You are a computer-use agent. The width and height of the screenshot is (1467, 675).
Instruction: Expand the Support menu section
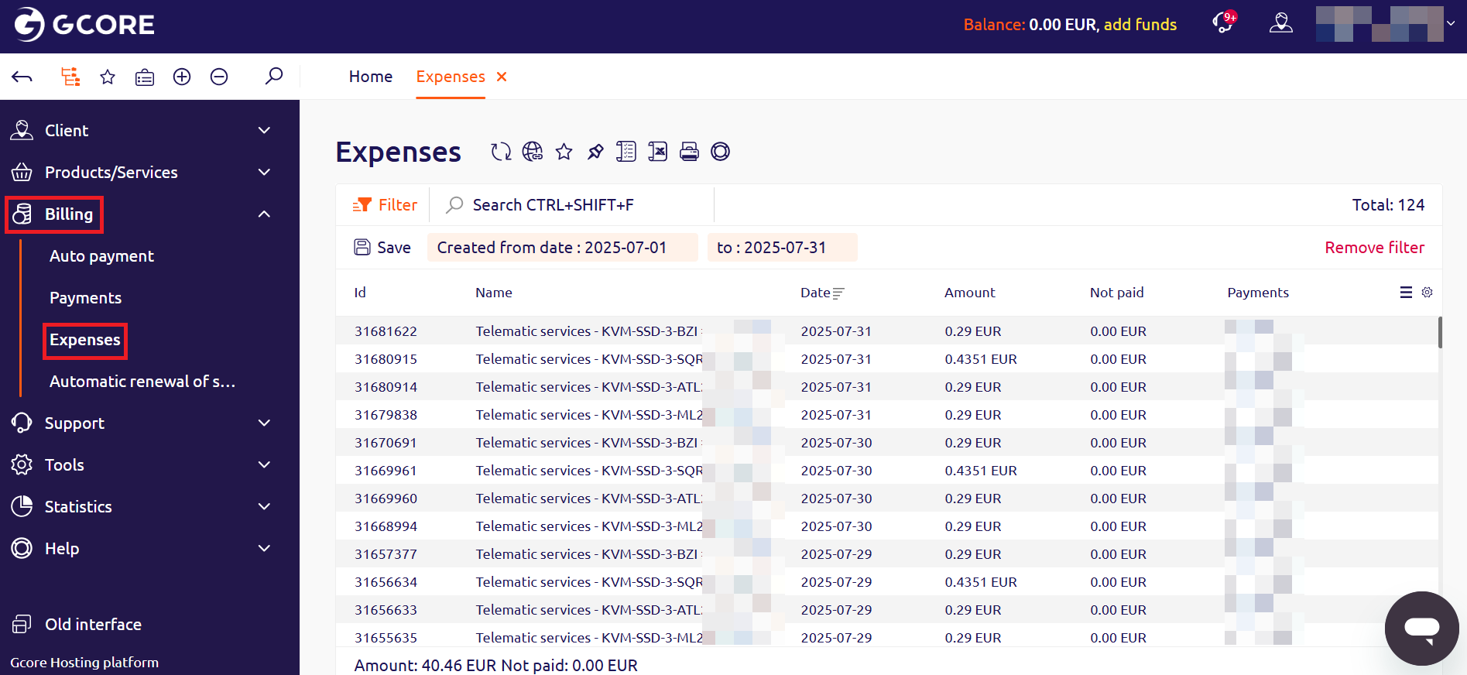click(264, 423)
